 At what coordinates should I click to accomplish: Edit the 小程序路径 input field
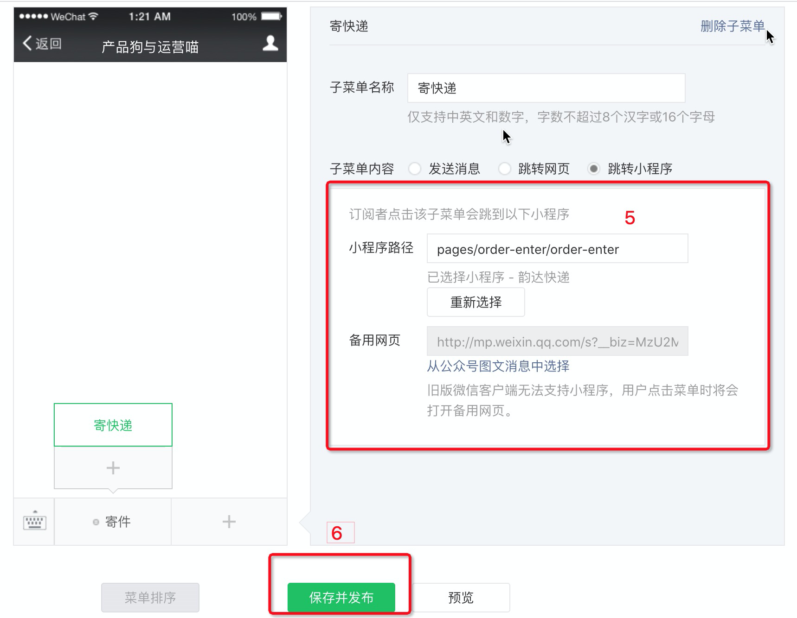[557, 249]
